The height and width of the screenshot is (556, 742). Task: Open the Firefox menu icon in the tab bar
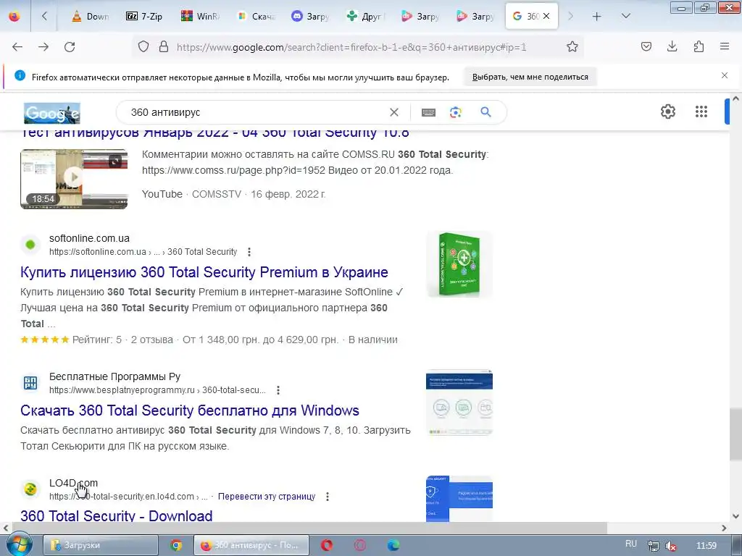14,17
